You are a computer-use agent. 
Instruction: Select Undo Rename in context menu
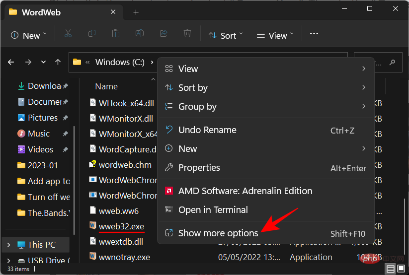tap(266, 130)
